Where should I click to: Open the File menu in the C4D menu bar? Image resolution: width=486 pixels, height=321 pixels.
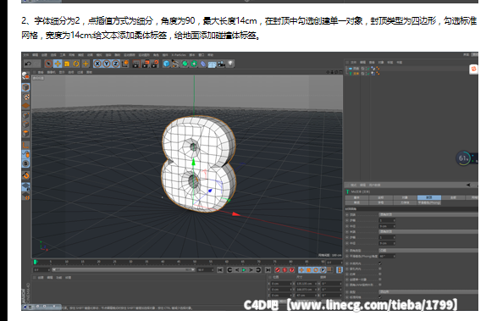26,55
